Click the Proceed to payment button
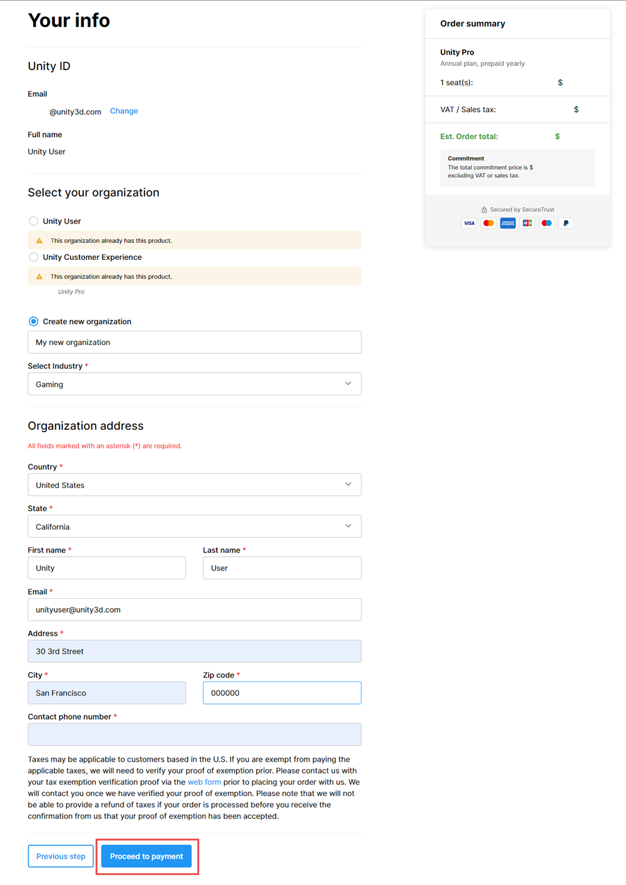626x885 pixels. pos(146,856)
